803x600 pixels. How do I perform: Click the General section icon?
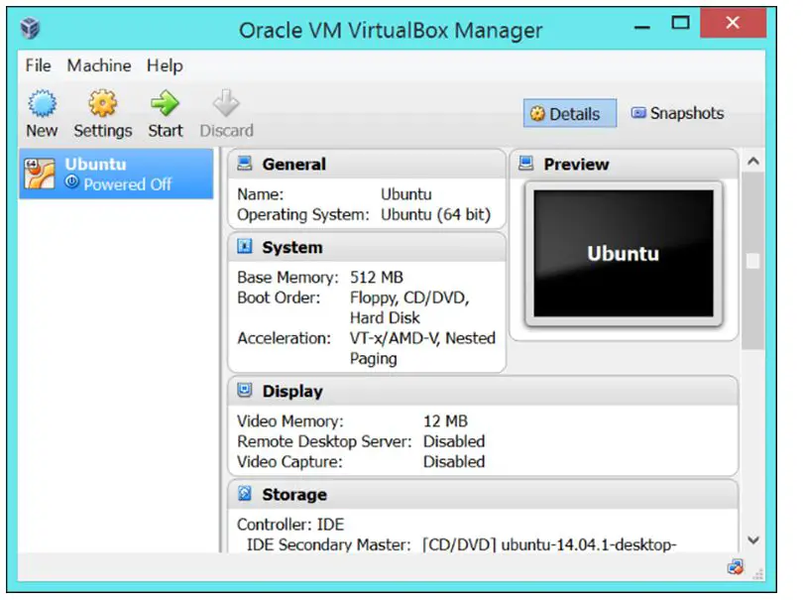pyautogui.click(x=245, y=164)
